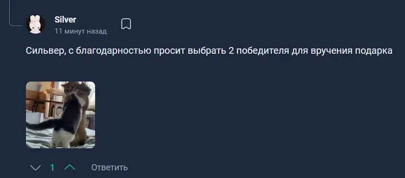The image size is (405, 178).
Task: Click the word 'выбрать' in the comment
Action: (207, 51)
